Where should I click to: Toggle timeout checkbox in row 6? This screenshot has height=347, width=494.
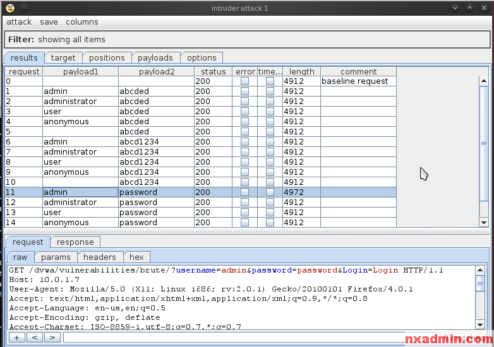(270, 141)
